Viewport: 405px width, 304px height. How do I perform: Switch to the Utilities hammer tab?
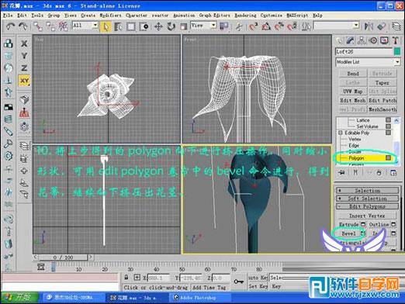click(396, 40)
